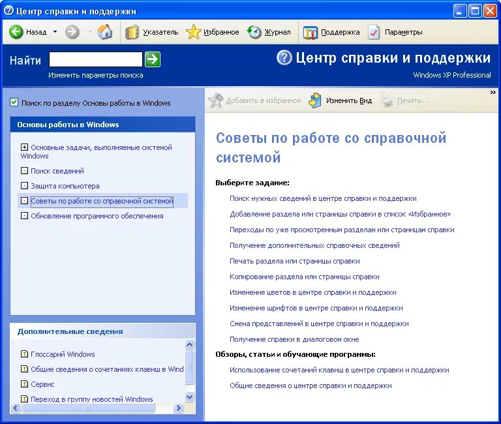
Task: Select Поиск сведений tree item
Action: pyautogui.click(x=57, y=171)
